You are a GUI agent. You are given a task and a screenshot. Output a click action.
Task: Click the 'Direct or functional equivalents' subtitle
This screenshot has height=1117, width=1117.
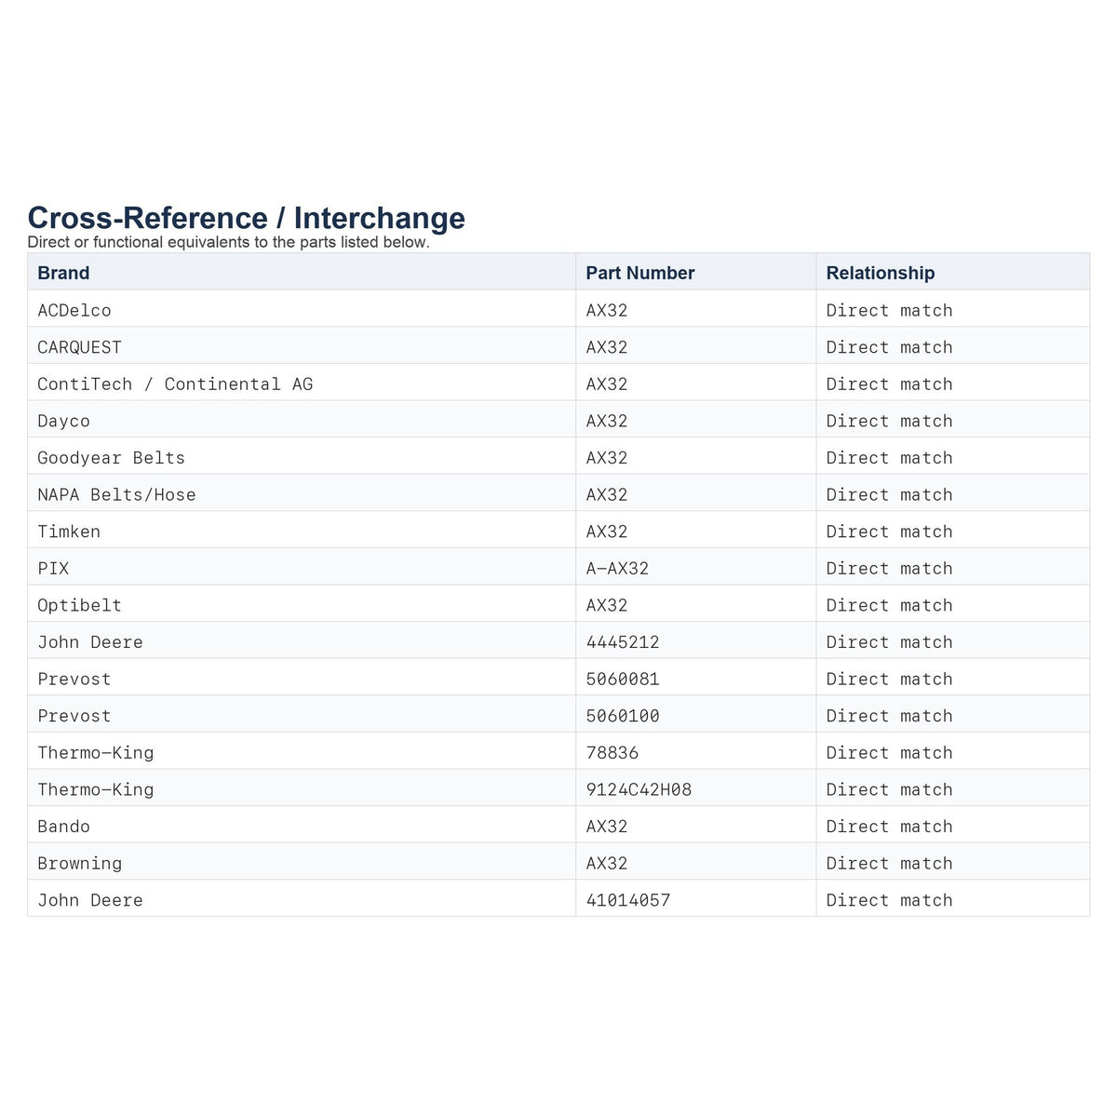228,242
